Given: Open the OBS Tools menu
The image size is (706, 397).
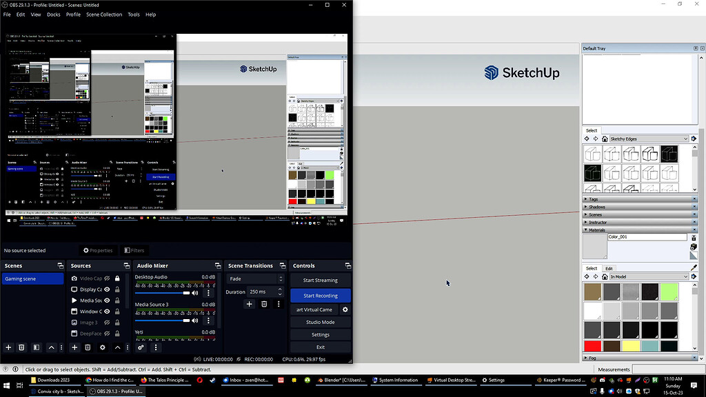Looking at the screenshot, I should tap(134, 14).
